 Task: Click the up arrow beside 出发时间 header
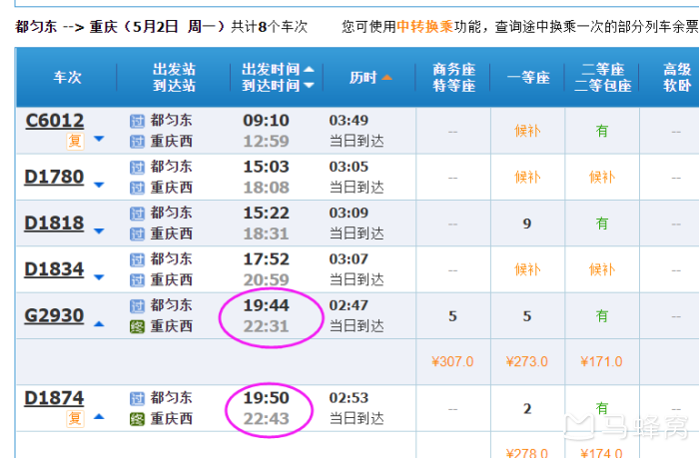point(309,70)
